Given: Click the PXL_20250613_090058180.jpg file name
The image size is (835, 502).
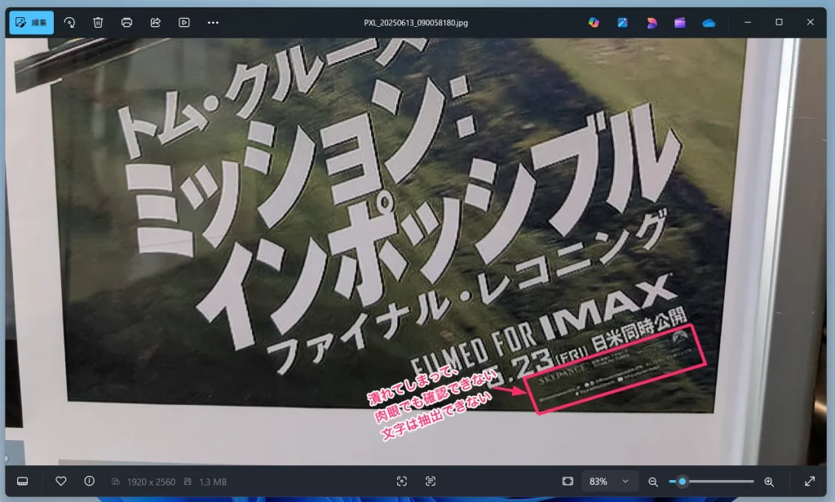Looking at the screenshot, I should (x=416, y=23).
